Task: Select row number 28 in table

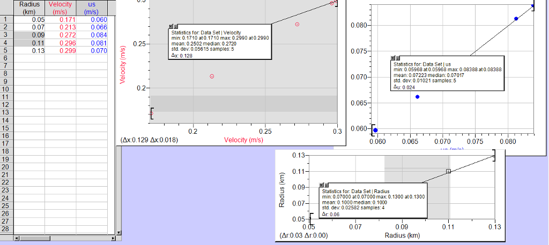Action: [x=6, y=229]
